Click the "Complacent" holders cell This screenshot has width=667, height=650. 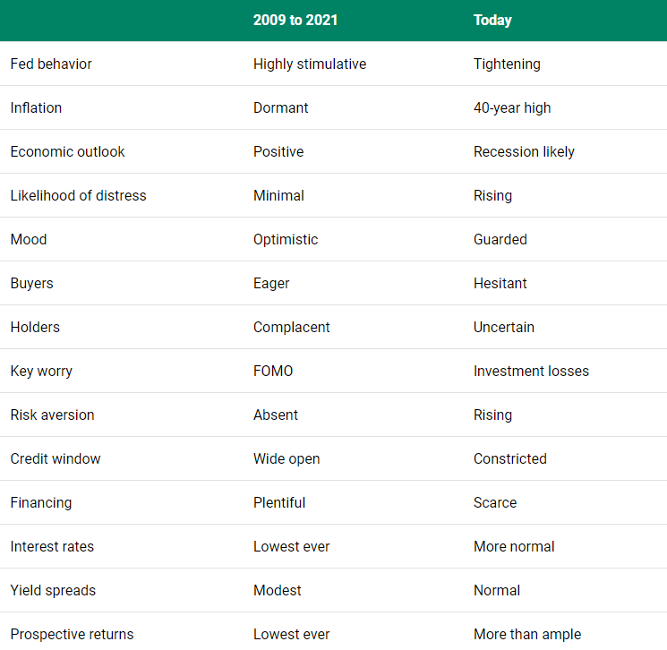tap(292, 327)
